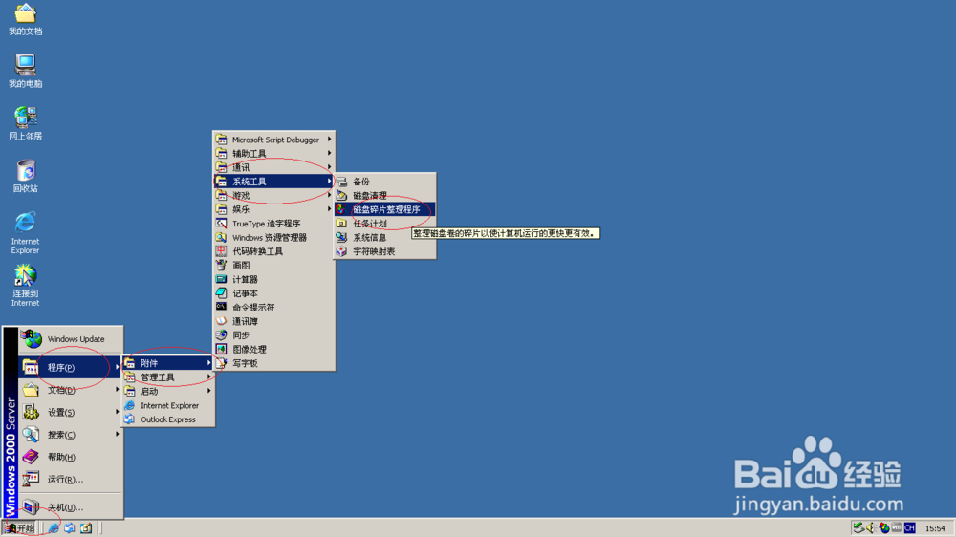This screenshot has height=537, width=956.
Task: Open Microsoft Script Debugger submenu
Action: (273, 140)
